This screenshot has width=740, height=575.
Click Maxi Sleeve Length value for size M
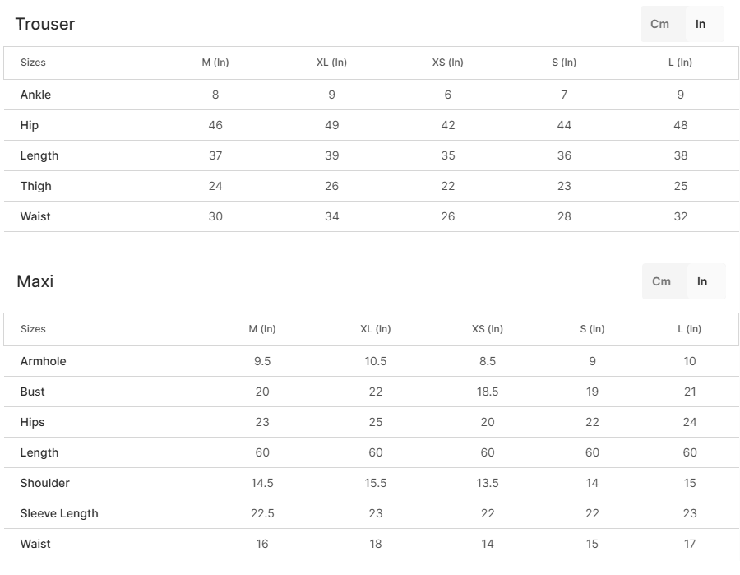[x=262, y=513]
